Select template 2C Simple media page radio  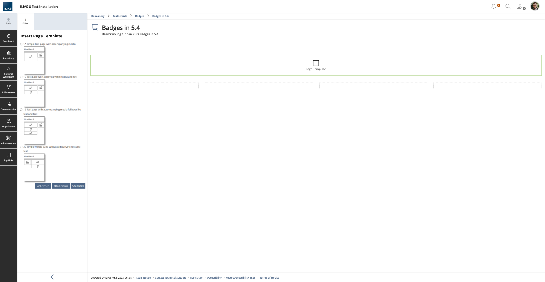21,147
